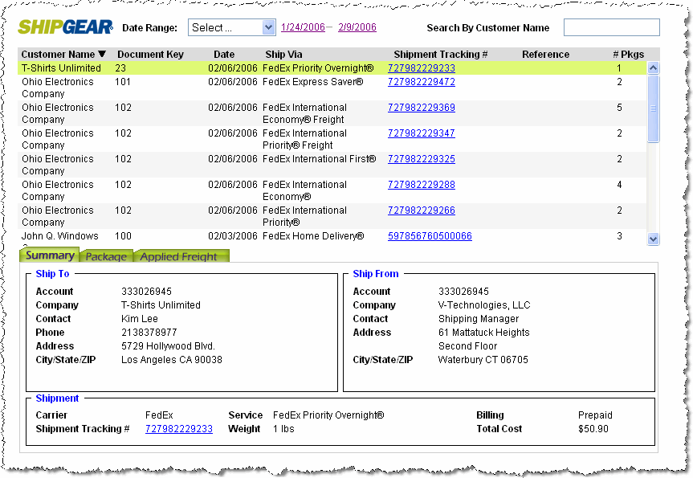Click the Weight value 1 lbs

pyautogui.click(x=283, y=429)
